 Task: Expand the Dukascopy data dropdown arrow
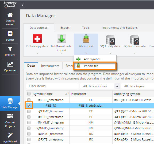[x=37, y=53]
